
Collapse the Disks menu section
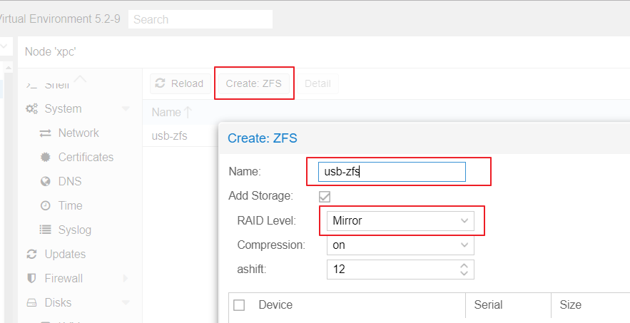tap(126, 302)
